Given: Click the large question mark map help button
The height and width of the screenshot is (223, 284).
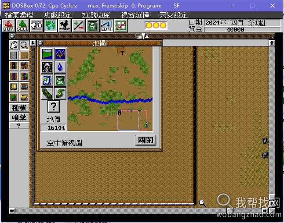Looking at the screenshot, I should pyautogui.click(x=54, y=106).
